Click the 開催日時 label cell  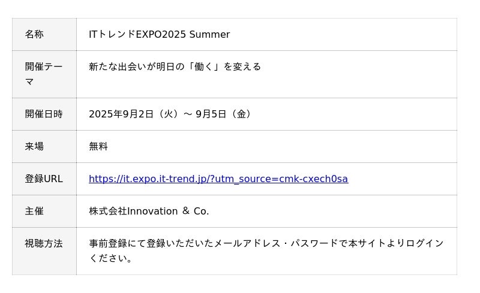pos(44,114)
